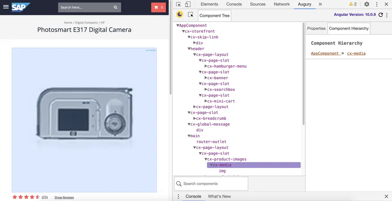The width and height of the screenshot is (392, 201).
Task: Expand the cx-hamburger-menu node
Action: [x=206, y=66]
